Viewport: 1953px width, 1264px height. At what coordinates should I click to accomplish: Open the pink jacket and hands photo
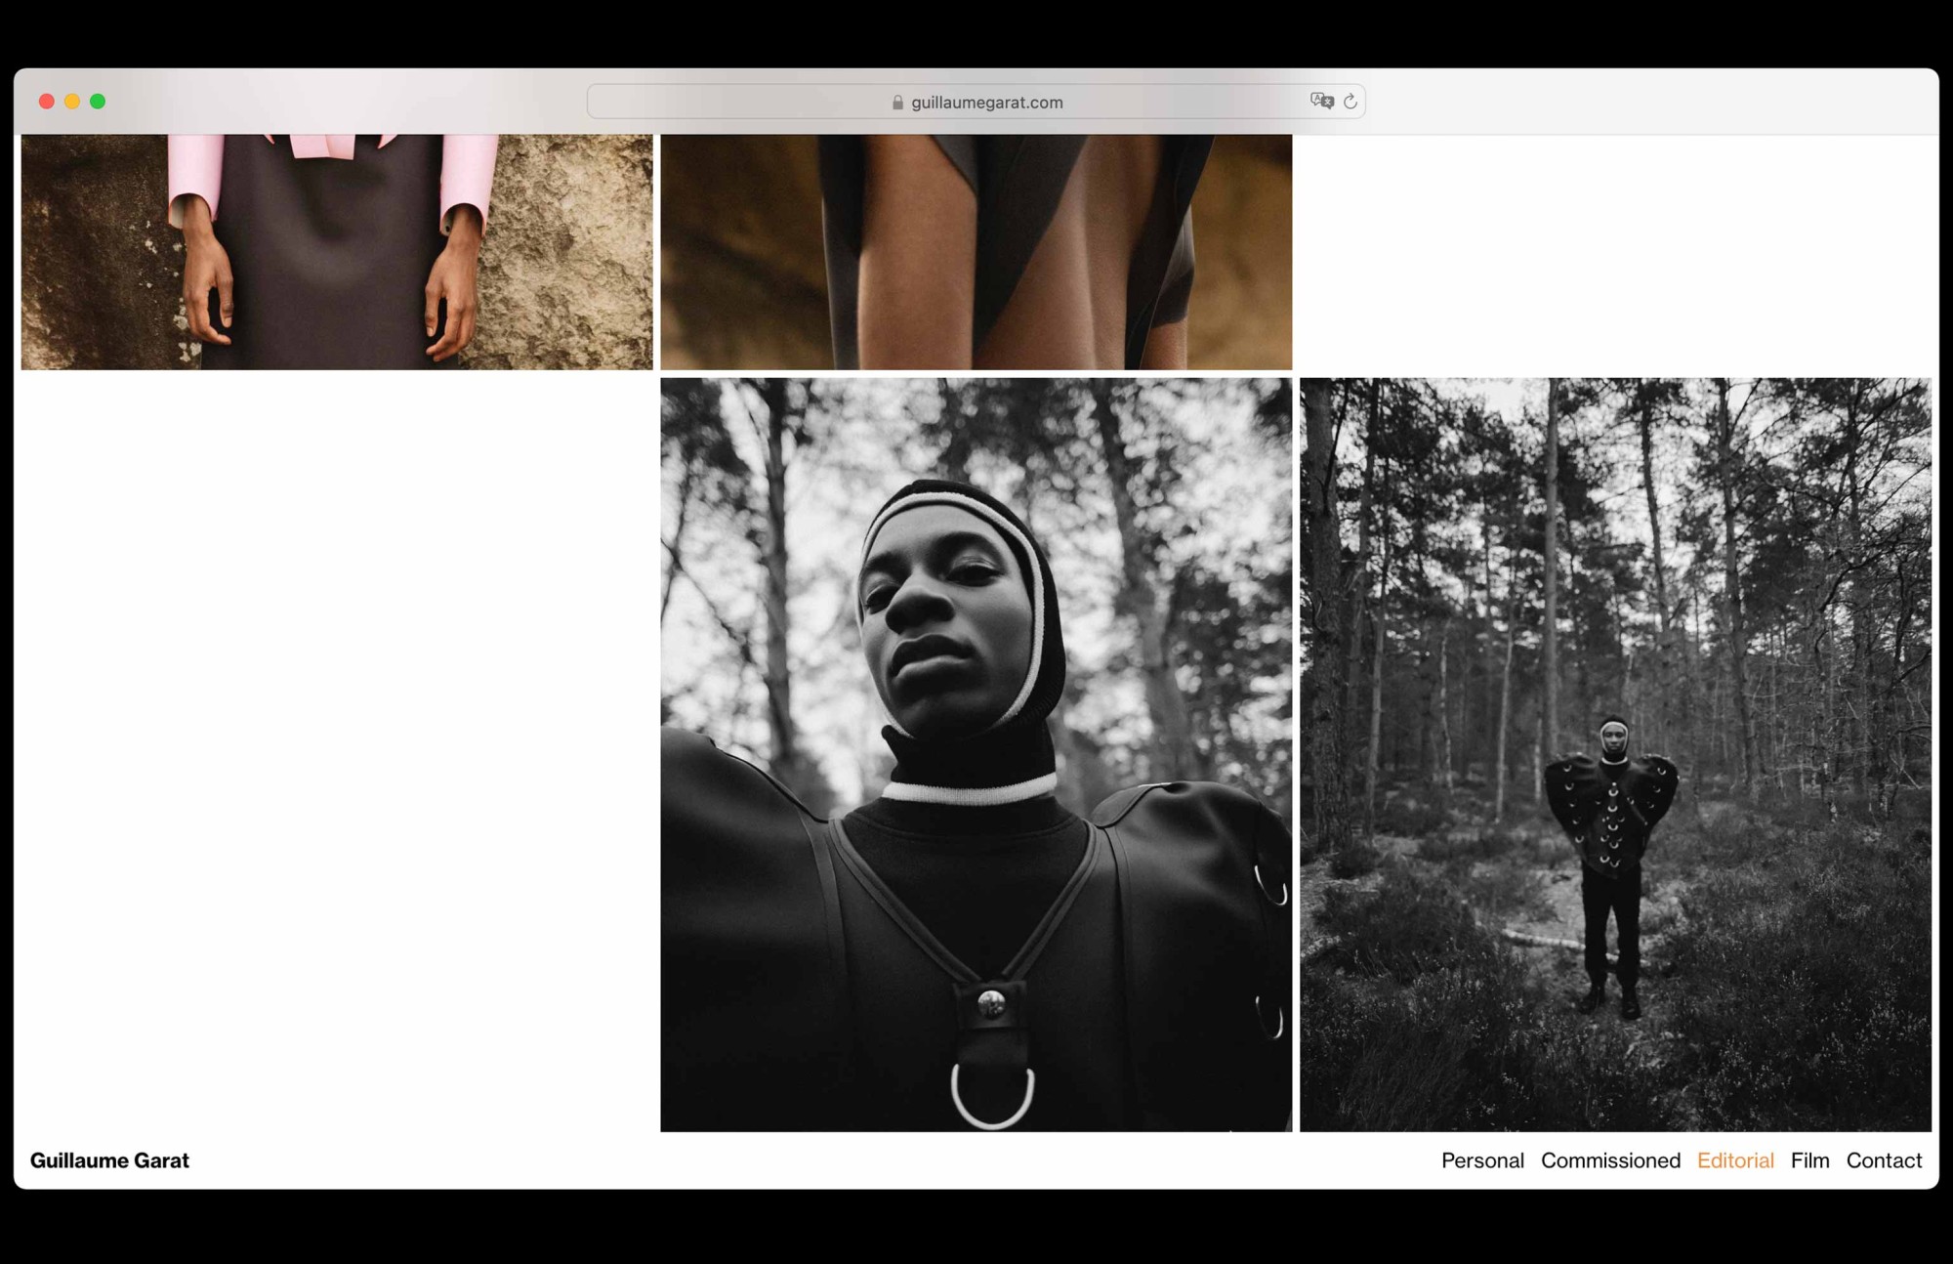(337, 249)
